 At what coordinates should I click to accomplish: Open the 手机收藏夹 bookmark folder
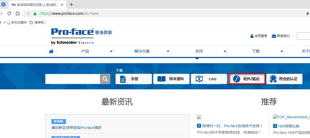17,23
